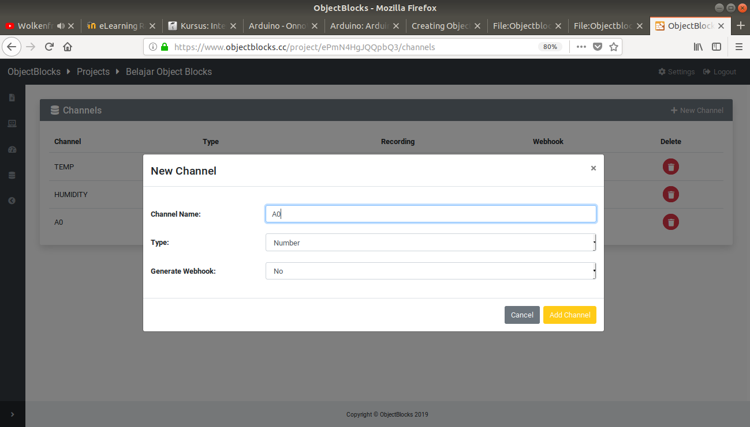Click the Firefox home icon
The width and height of the screenshot is (750, 427).
click(68, 47)
